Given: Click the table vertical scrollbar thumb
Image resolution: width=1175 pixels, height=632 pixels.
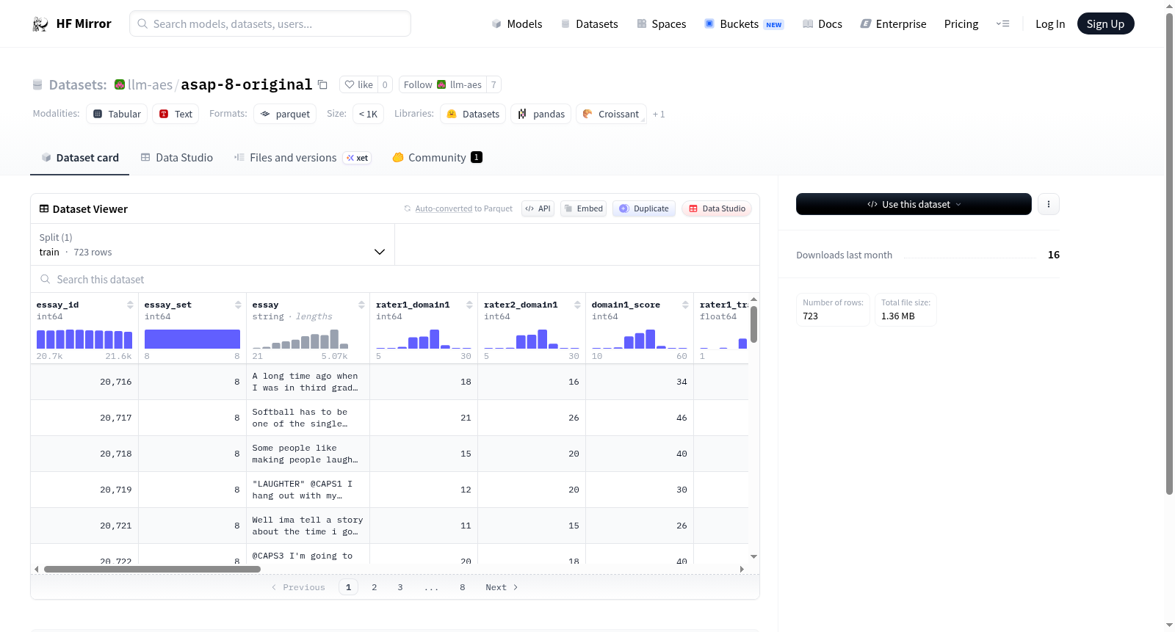Looking at the screenshot, I should (753, 324).
